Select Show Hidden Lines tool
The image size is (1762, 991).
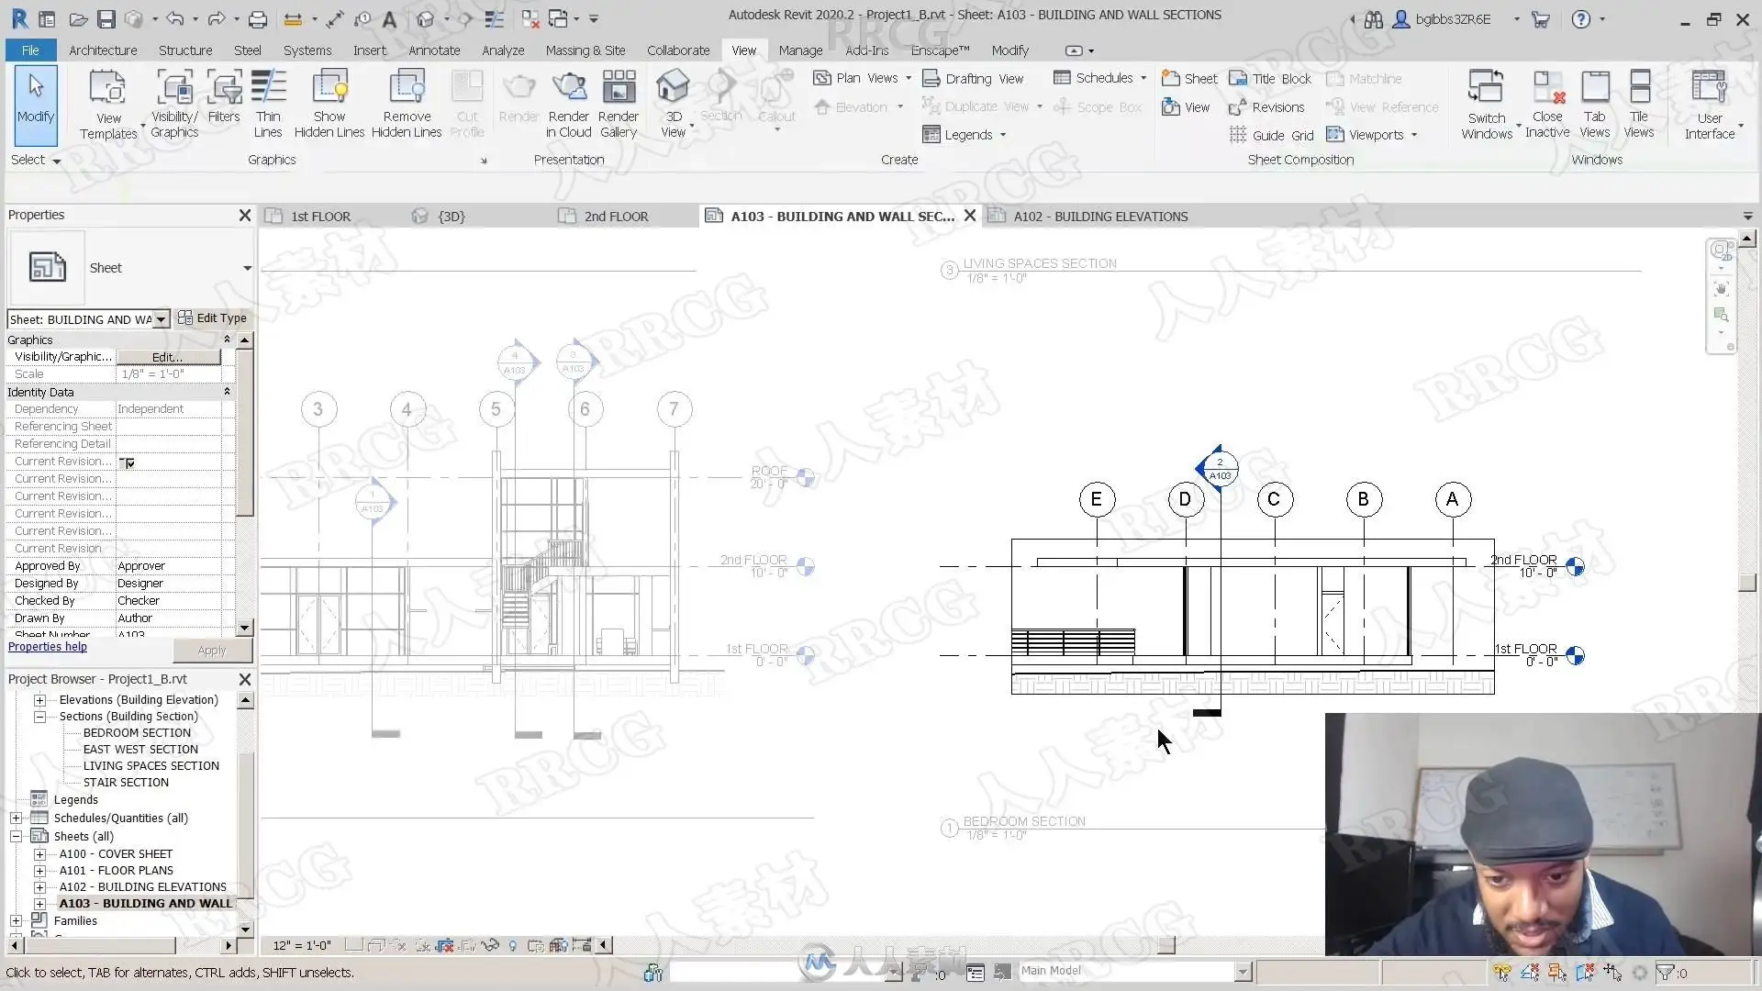[x=329, y=105]
